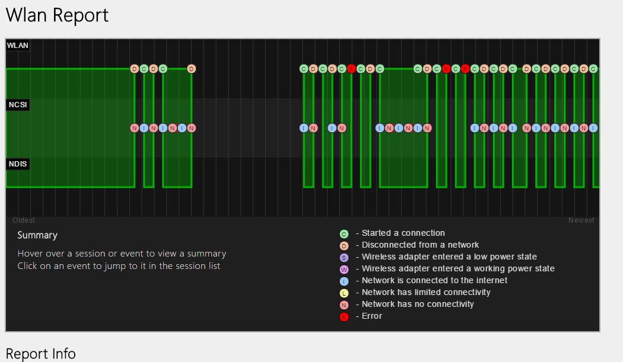Click the yellow L limited connectivity legend icon
This screenshot has height=362, width=623.
pos(344,293)
